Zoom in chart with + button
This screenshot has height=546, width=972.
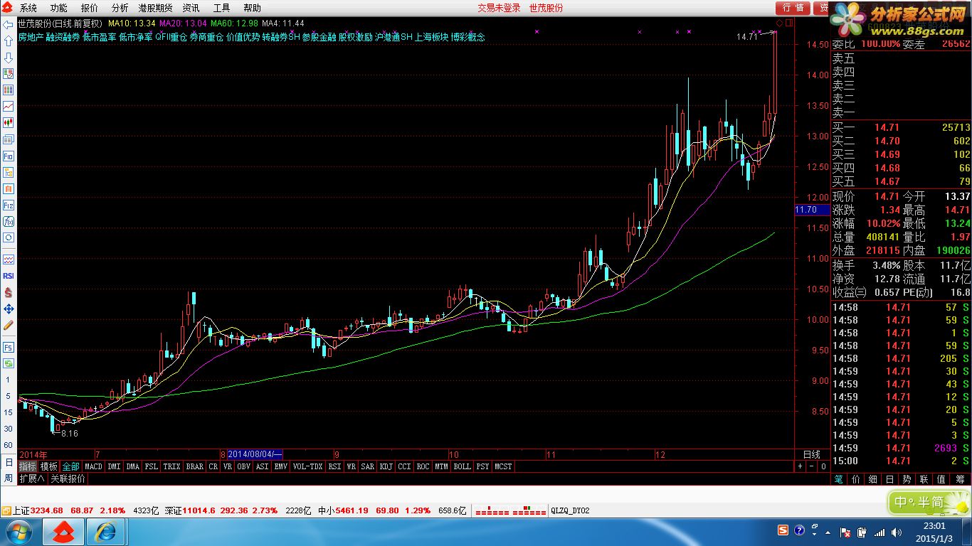(800, 467)
